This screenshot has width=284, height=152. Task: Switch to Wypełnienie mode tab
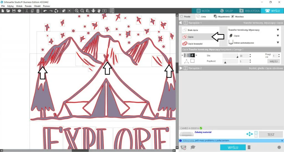[222, 16]
